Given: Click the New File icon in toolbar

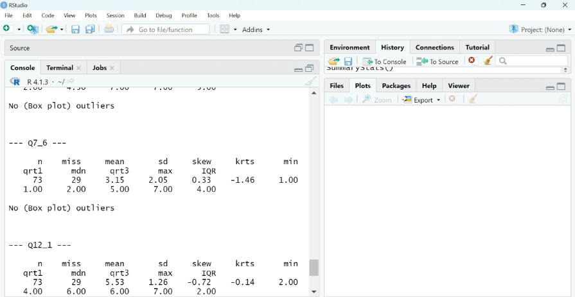Looking at the screenshot, I should [x=8, y=29].
